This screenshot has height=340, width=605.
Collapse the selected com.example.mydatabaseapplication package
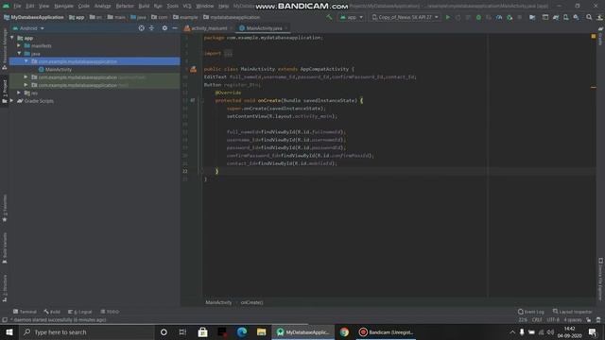click(x=26, y=61)
